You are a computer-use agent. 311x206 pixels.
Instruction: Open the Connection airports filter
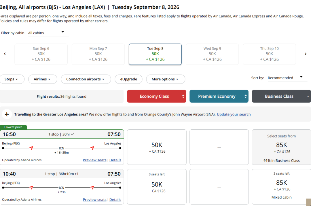tap(86, 79)
